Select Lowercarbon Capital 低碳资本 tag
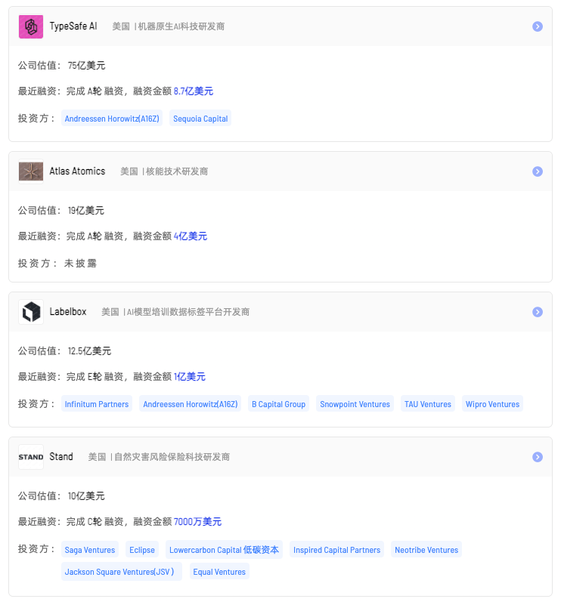Screen dimensions: 561x605 pos(224,550)
